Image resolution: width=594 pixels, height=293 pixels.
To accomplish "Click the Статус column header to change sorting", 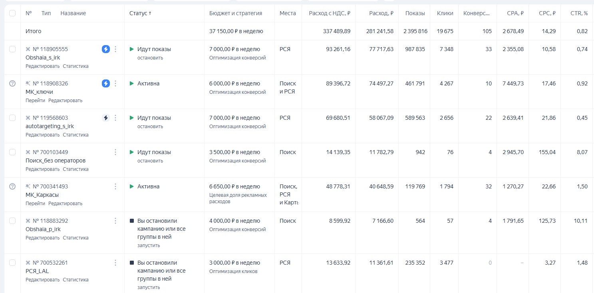I will [x=138, y=13].
